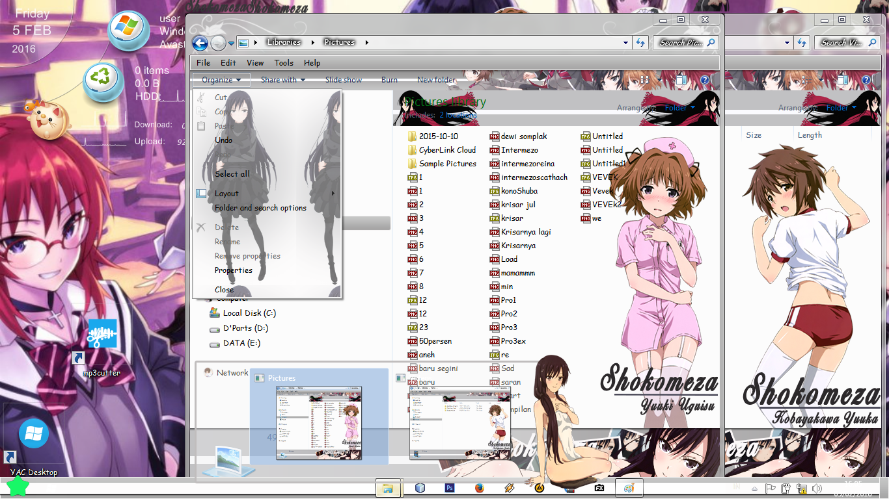This screenshot has width=889, height=499.
Task: Click the Length column header
Action: pyautogui.click(x=810, y=135)
